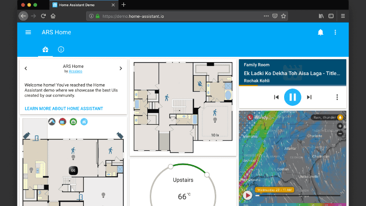
Task: Click the Learn More About Home Assistant link
Action: [64, 109]
